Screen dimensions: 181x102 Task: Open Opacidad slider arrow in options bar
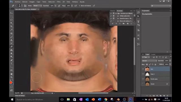tap(55, 6)
